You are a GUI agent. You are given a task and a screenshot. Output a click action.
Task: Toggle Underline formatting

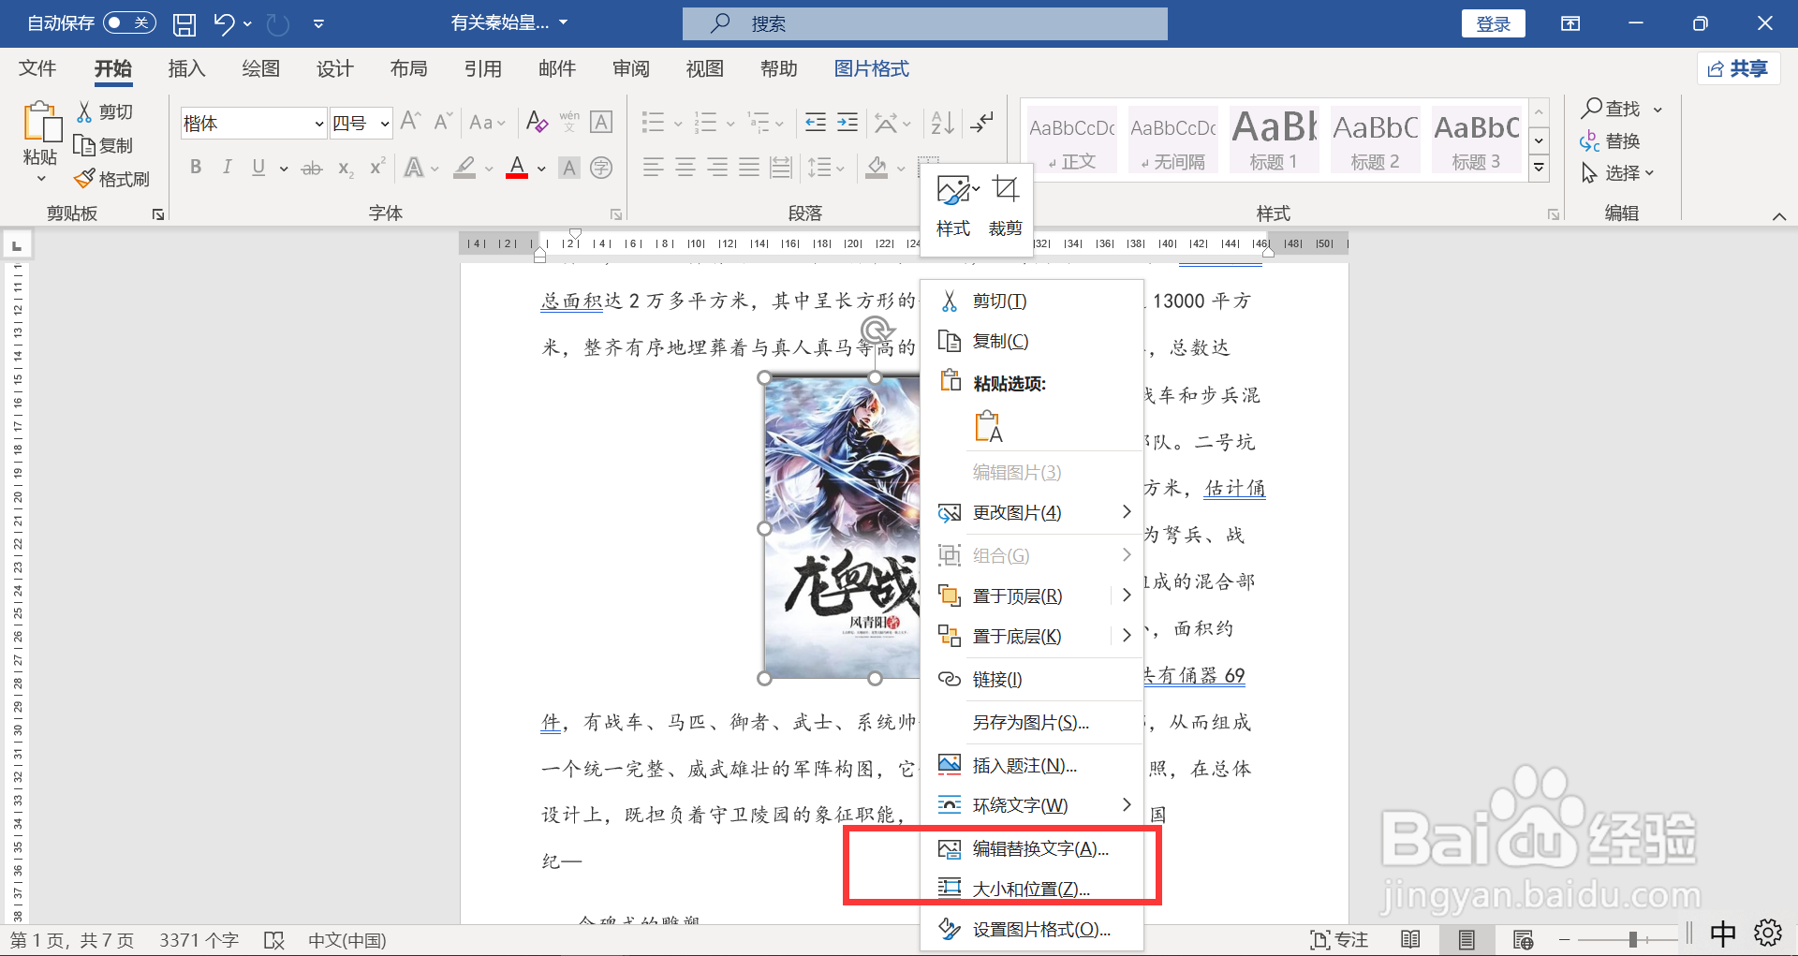click(258, 168)
